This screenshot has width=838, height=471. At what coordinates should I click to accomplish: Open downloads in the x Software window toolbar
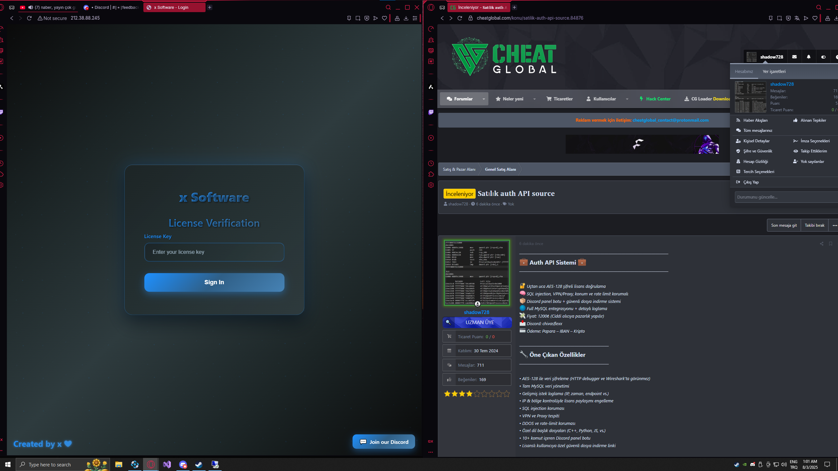(406, 18)
